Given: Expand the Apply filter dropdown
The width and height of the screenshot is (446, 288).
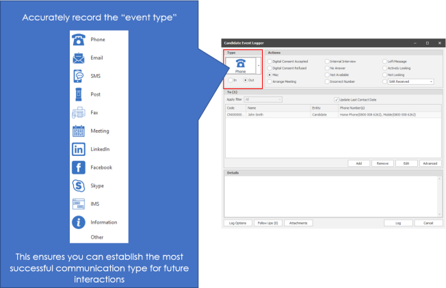Looking at the screenshot, I should pyautogui.click(x=279, y=100).
